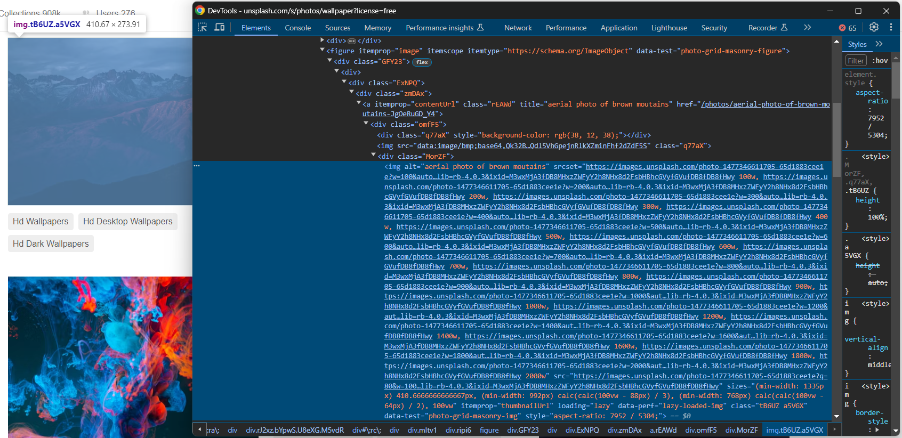The width and height of the screenshot is (902, 438).
Task: Toggle the :hov element state button
Action: (880, 61)
